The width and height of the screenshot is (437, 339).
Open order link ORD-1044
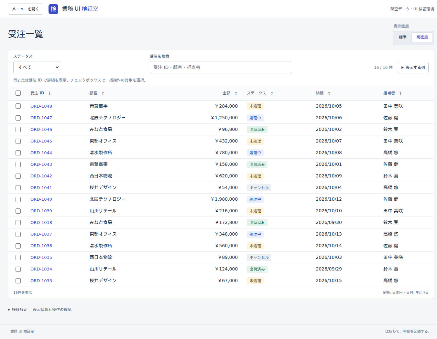coord(41,153)
